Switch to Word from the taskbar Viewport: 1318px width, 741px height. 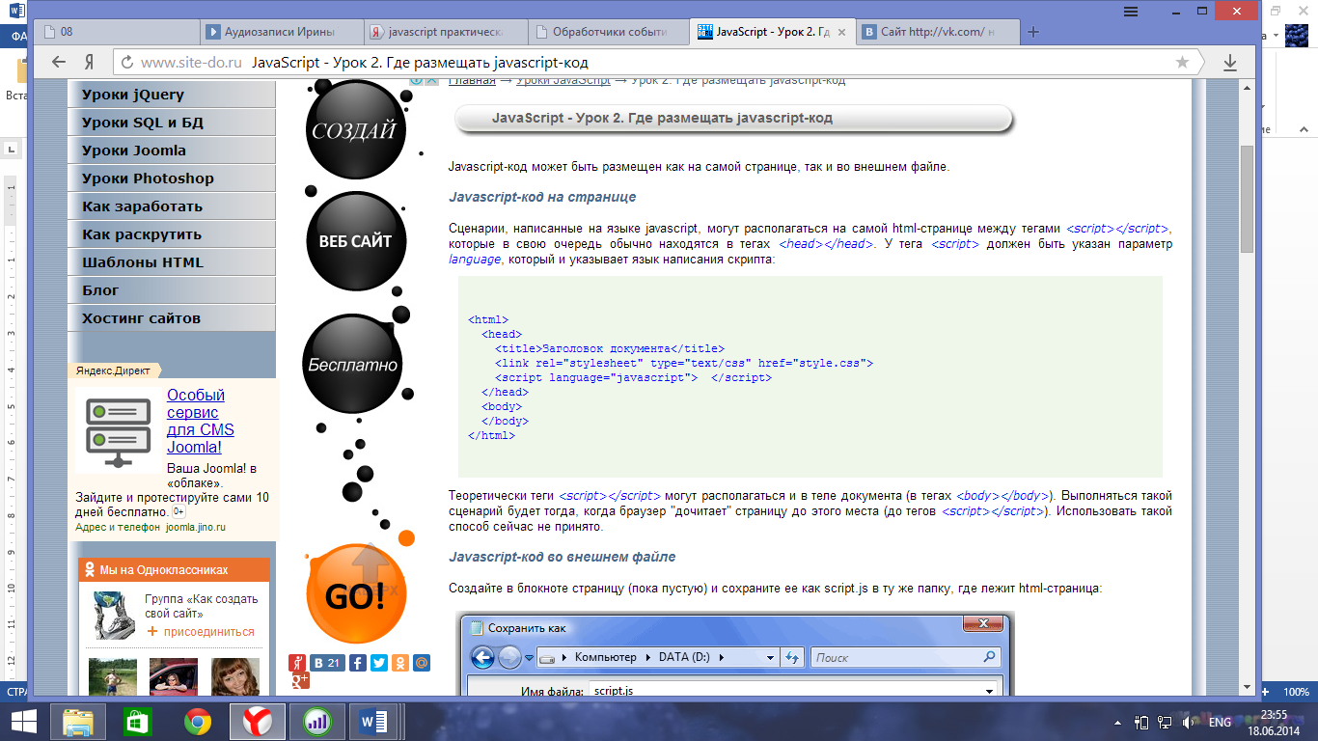[x=372, y=721]
